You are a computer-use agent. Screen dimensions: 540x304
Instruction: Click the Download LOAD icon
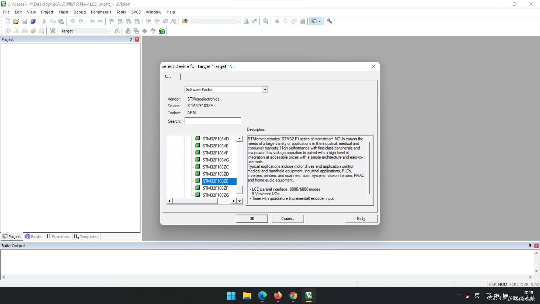[53, 31]
